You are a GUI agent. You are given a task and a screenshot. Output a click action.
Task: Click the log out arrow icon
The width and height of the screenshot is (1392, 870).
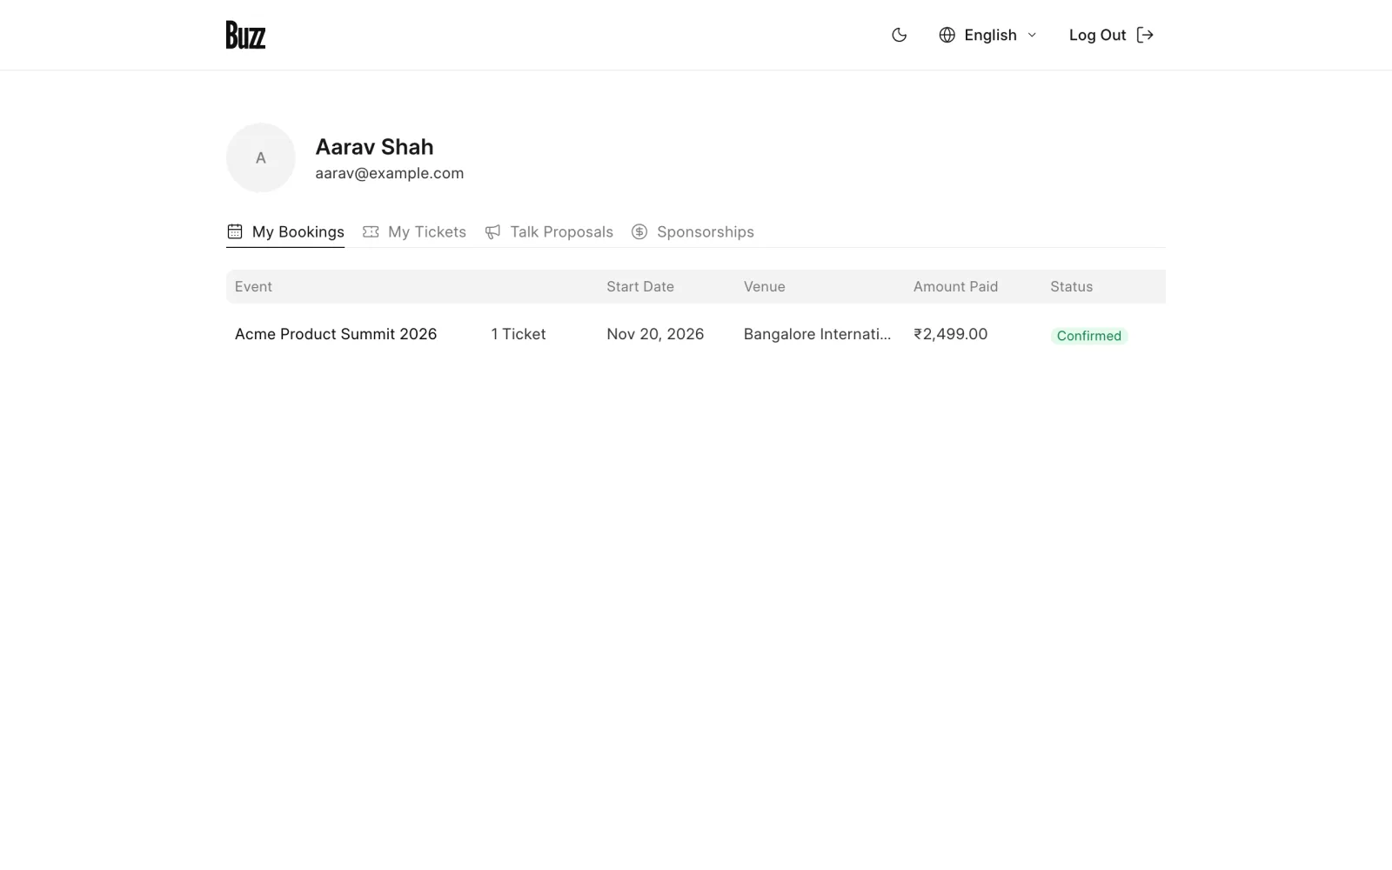[x=1145, y=35]
